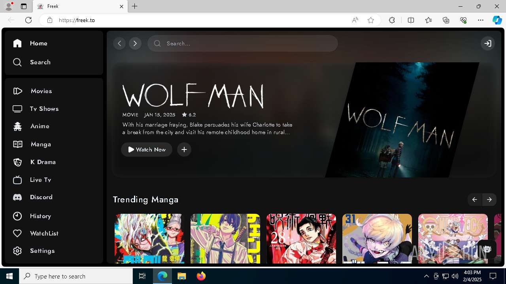Image resolution: width=506 pixels, height=284 pixels.
Task: Click the Search magnifier icon in sidebar
Action: [x=17, y=62]
